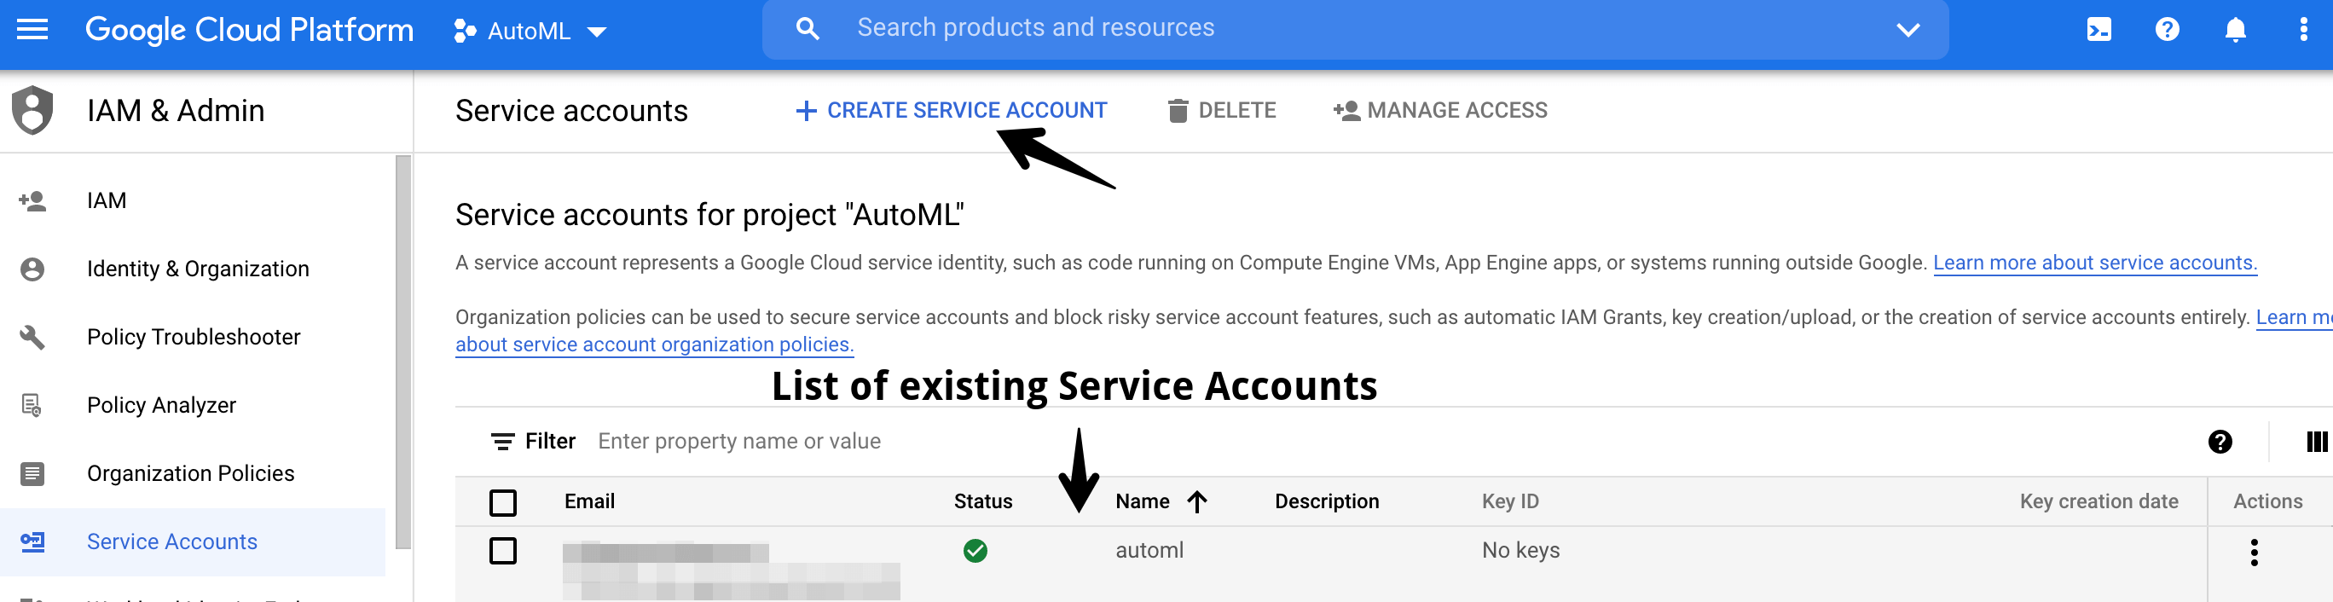Click the IAM & Admin heading

pos(176,111)
